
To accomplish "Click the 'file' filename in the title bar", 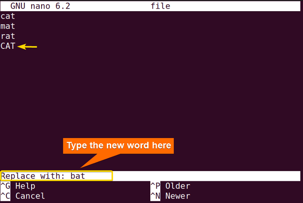I will (x=161, y=6).
